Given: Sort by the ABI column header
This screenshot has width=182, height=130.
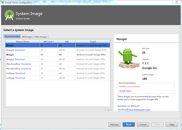Looking at the screenshot, I should [67, 41].
